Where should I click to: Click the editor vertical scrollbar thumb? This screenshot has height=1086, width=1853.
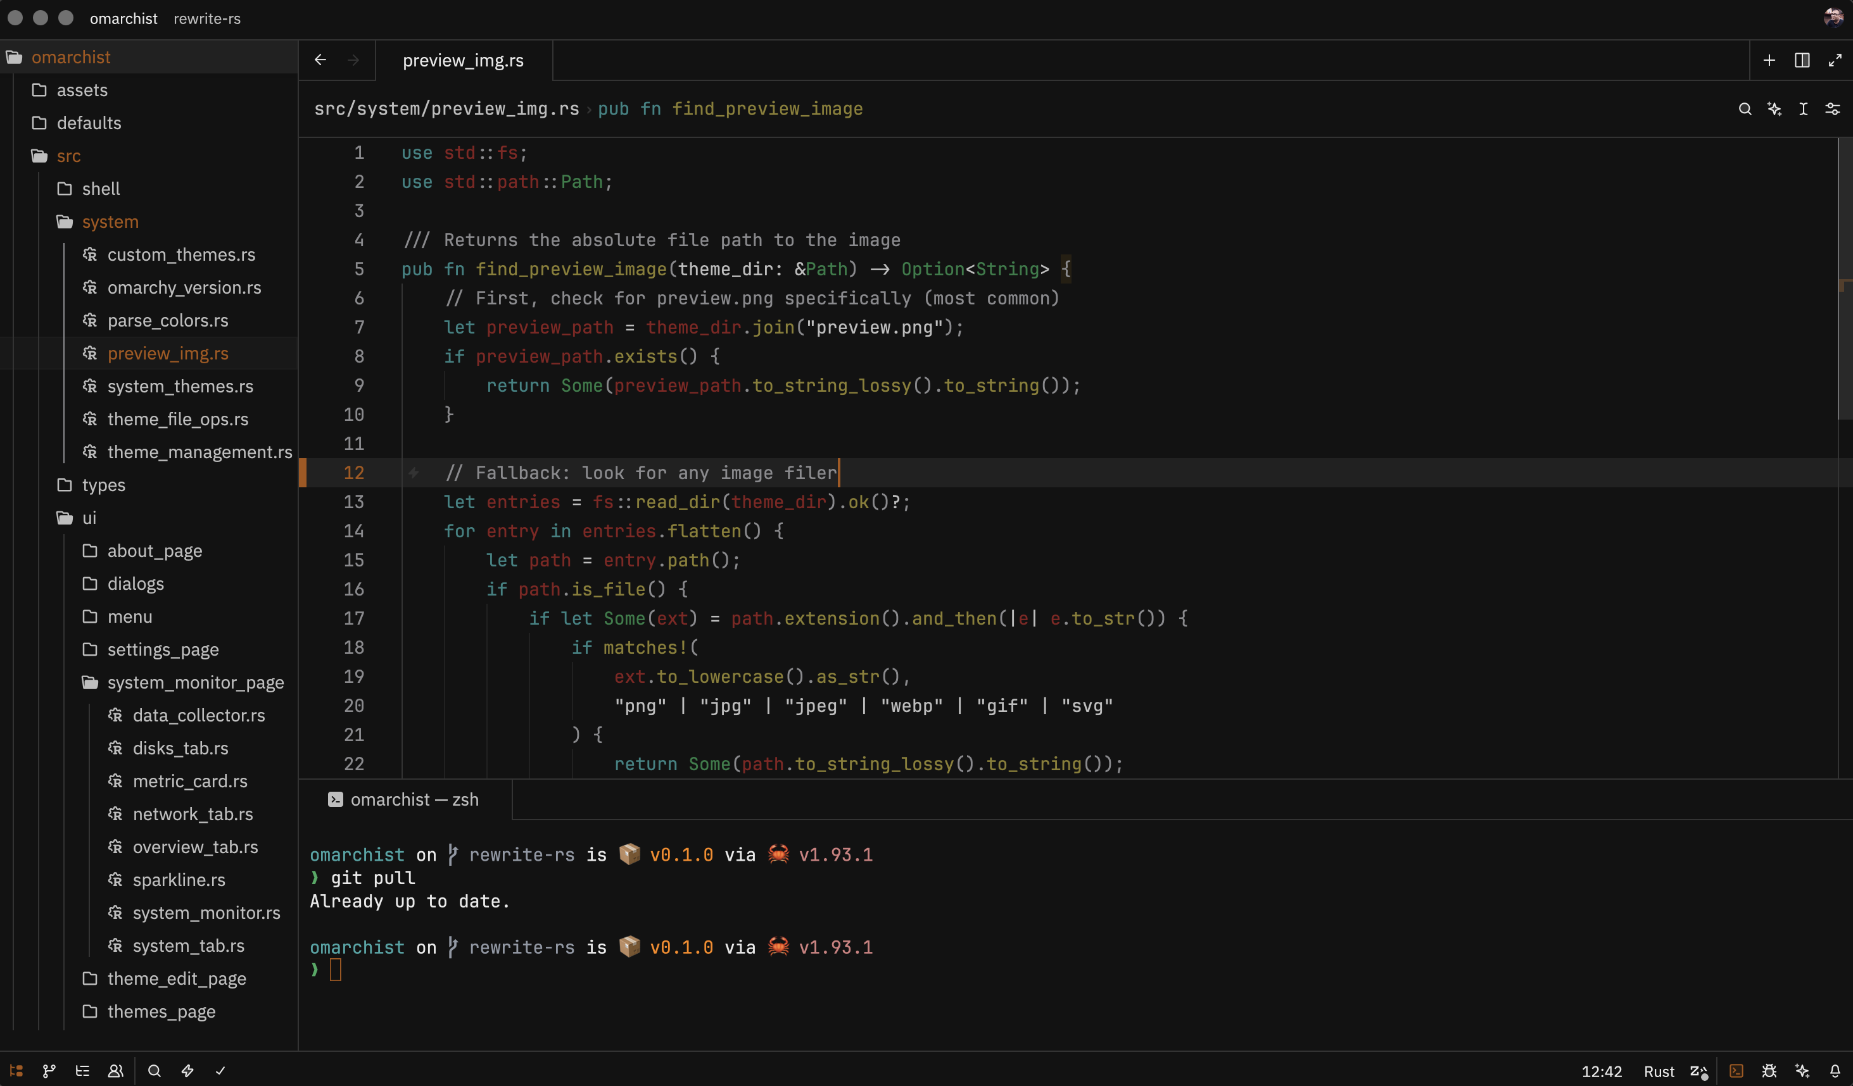[1844, 278]
